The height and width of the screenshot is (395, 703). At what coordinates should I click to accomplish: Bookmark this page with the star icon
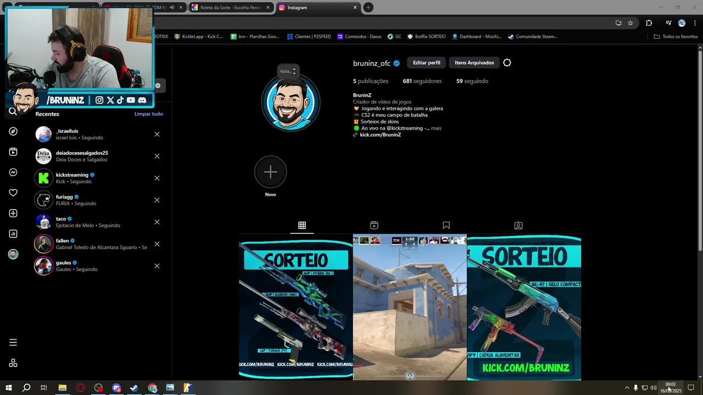631,23
